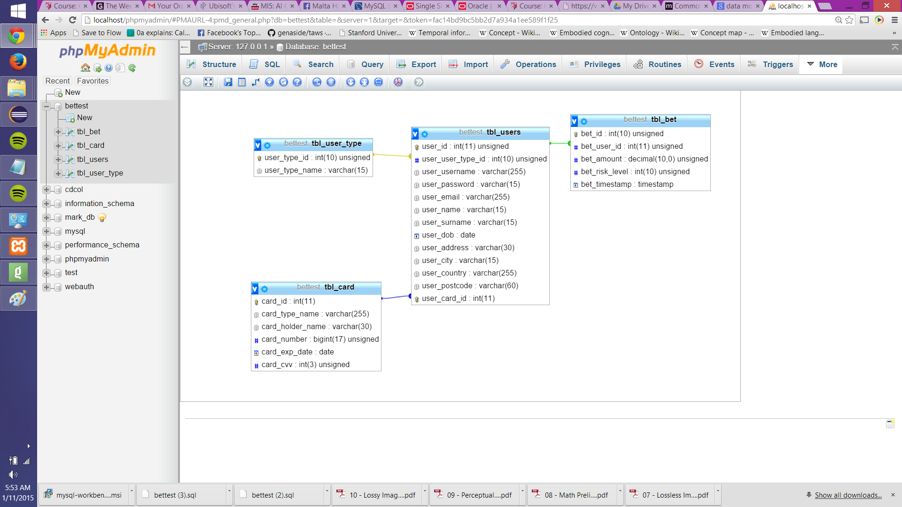The width and height of the screenshot is (902, 507).
Task: Click the full screen toggle icon
Action: (x=208, y=82)
